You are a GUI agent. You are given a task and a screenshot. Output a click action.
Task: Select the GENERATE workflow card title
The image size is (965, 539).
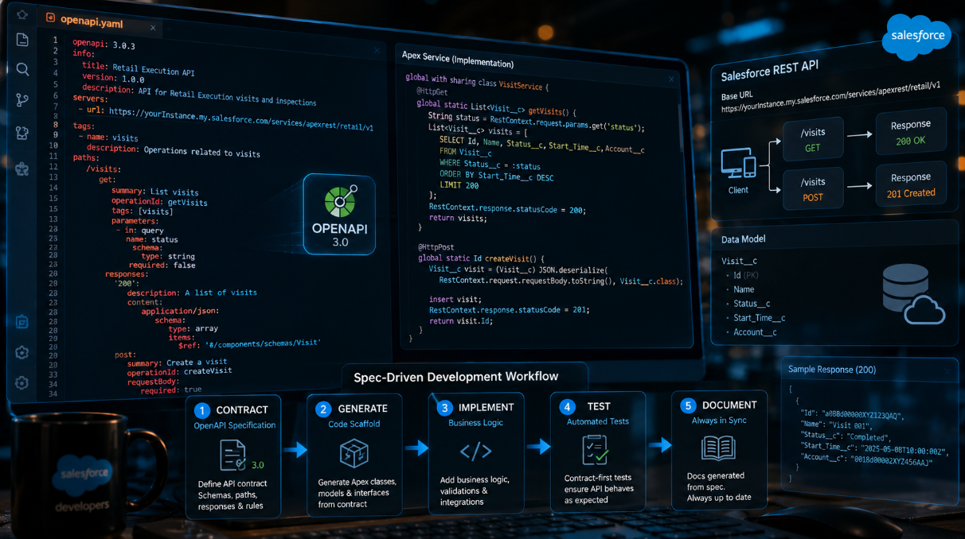362,409
